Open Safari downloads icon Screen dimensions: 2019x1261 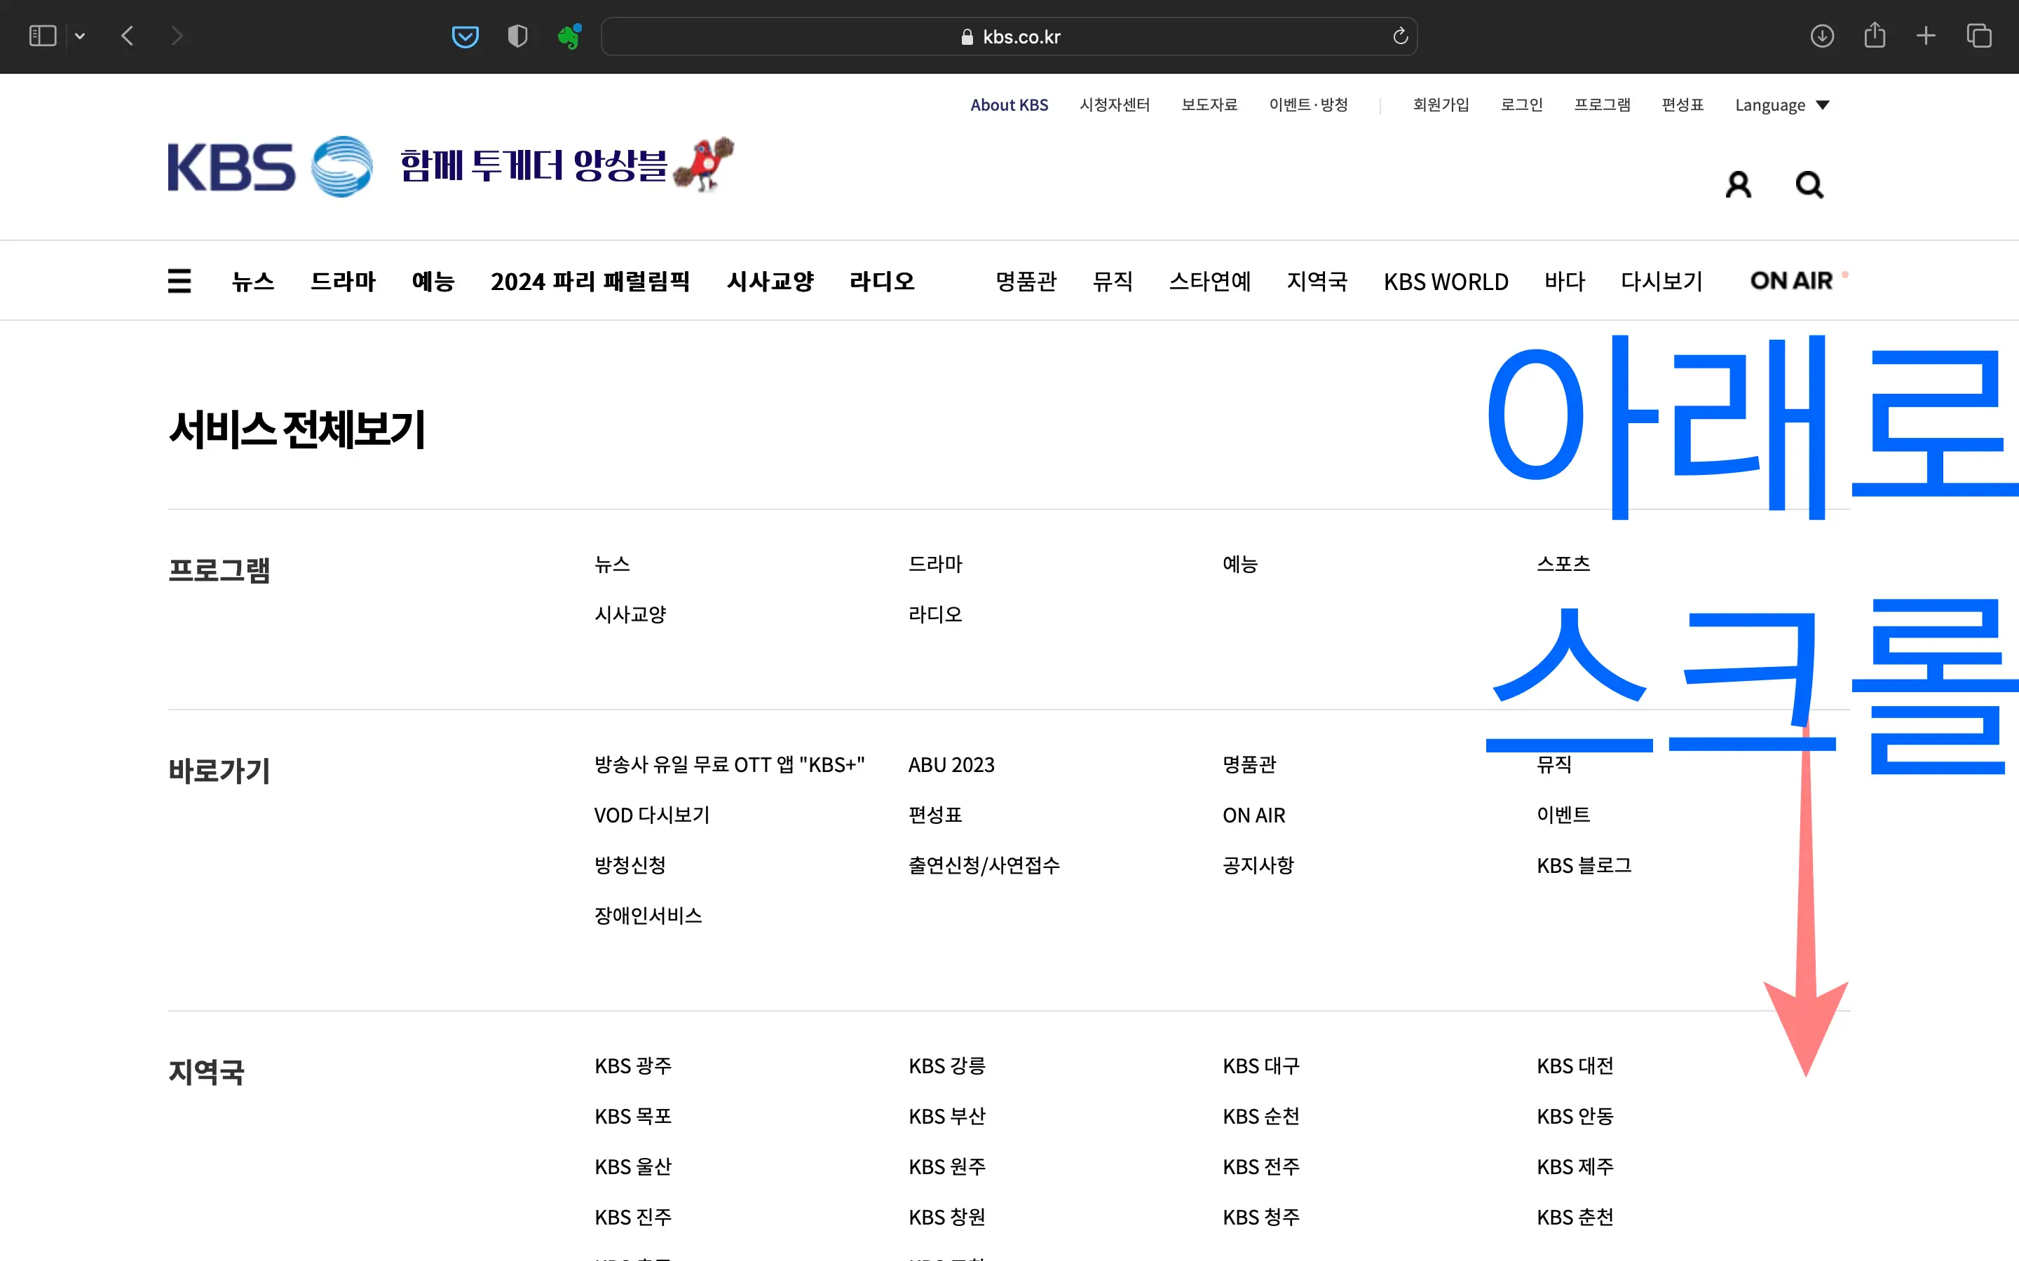click(x=1823, y=36)
